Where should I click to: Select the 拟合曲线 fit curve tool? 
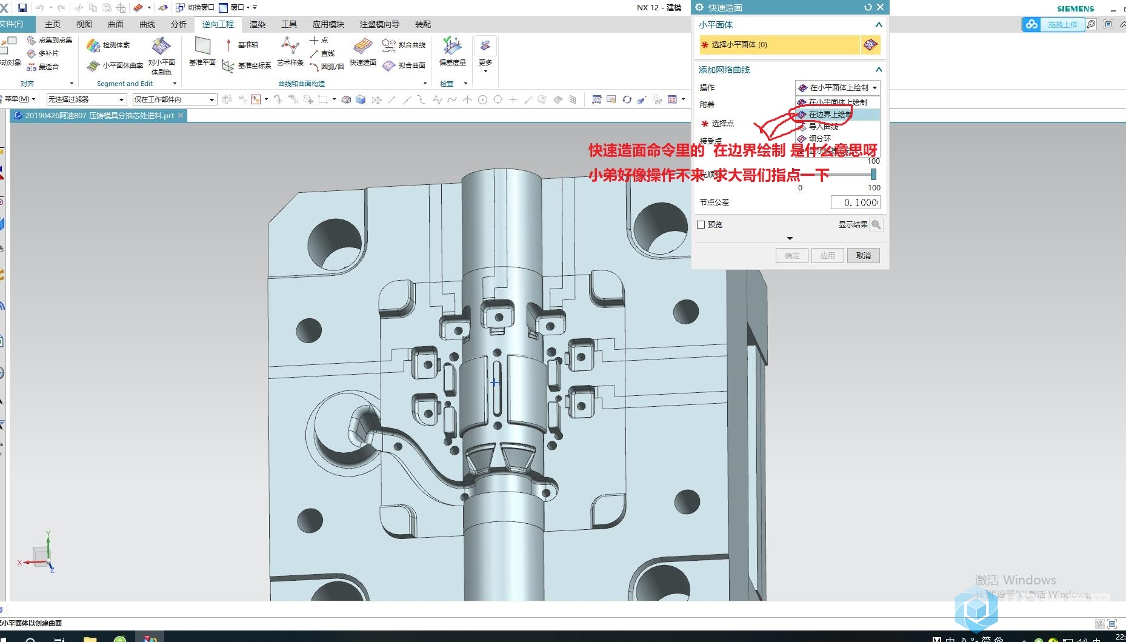pyautogui.click(x=404, y=45)
